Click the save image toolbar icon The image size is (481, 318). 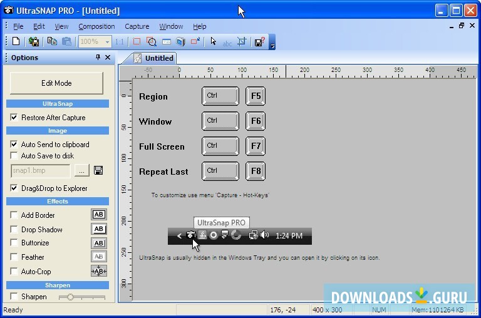(34, 41)
